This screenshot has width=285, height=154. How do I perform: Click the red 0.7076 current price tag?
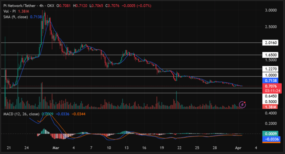271,86
